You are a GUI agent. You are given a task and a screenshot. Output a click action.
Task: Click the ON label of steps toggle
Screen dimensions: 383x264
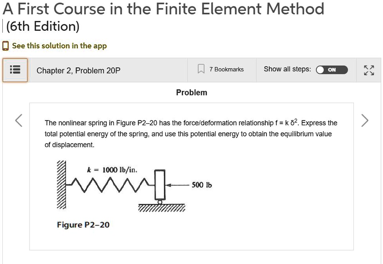[x=332, y=70]
